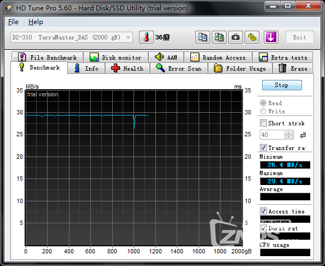Decrease short stroke gB value
The width and height of the screenshot is (325, 266).
(x=288, y=136)
